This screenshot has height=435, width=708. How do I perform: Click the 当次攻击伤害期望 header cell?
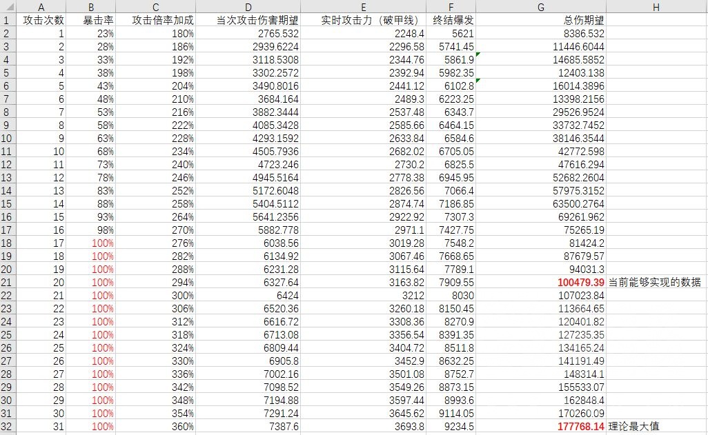tap(248, 20)
